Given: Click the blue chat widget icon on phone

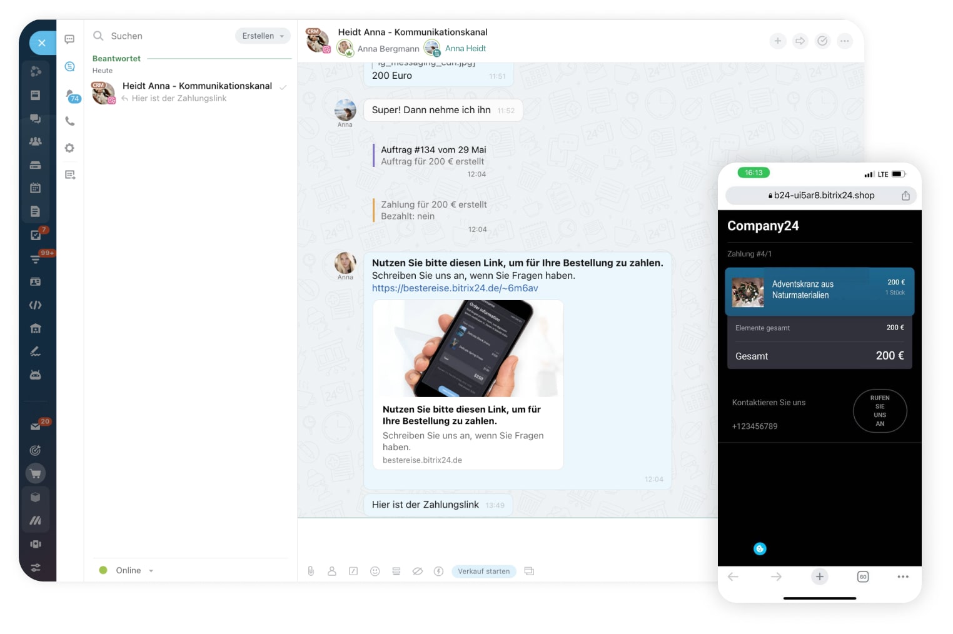Looking at the screenshot, I should pyautogui.click(x=760, y=549).
